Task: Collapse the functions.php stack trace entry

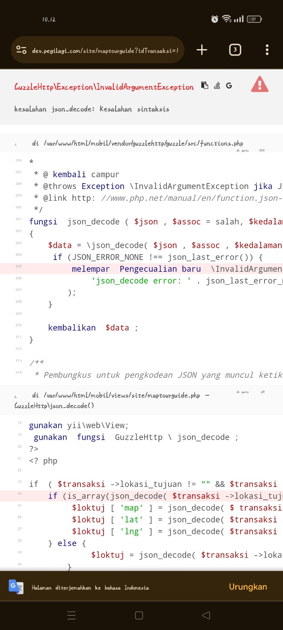Action: [x=138, y=143]
